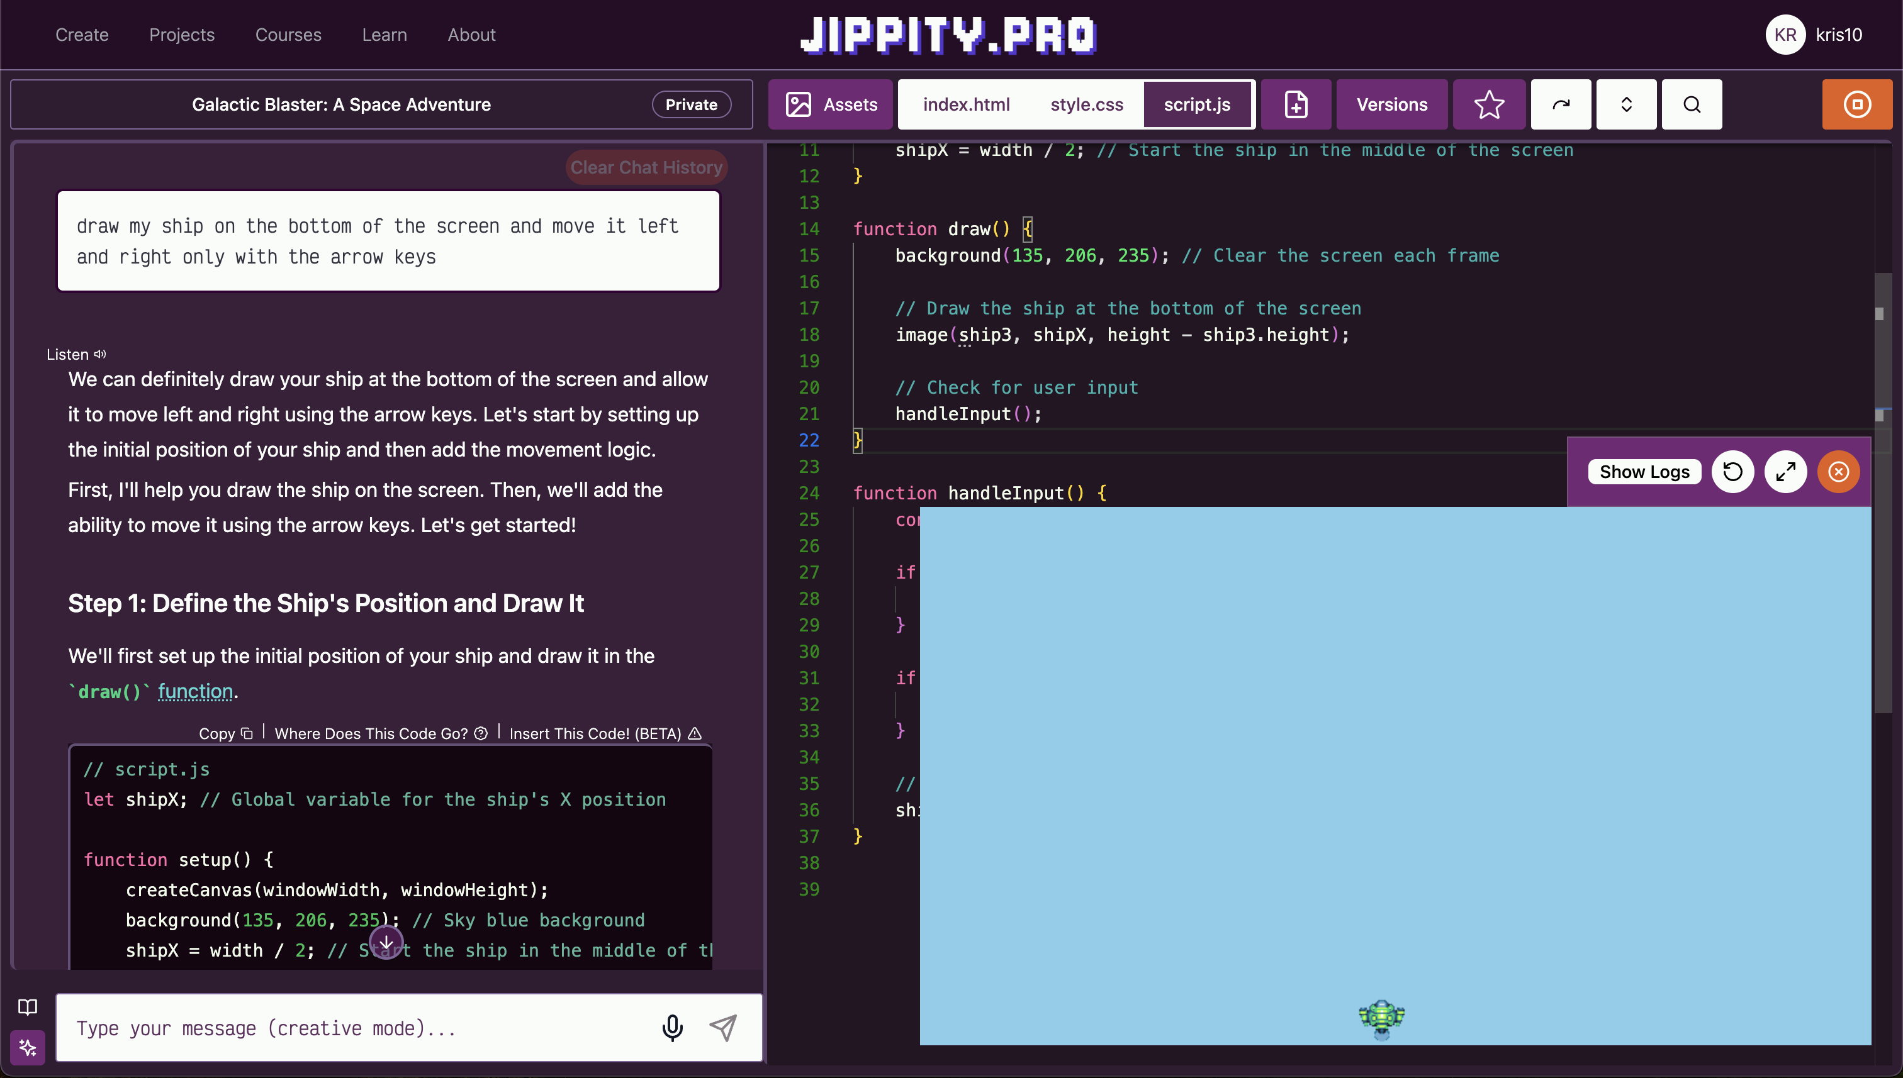Image resolution: width=1903 pixels, height=1078 pixels.
Task: Toggle the Private visibility badge
Action: pos(690,104)
